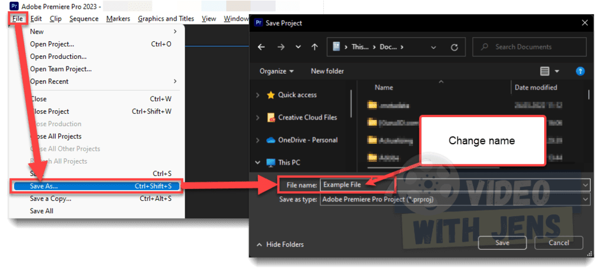603x275 pixels.
Task: Expand OneDrive - Personal node
Action: tap(258, 140)
